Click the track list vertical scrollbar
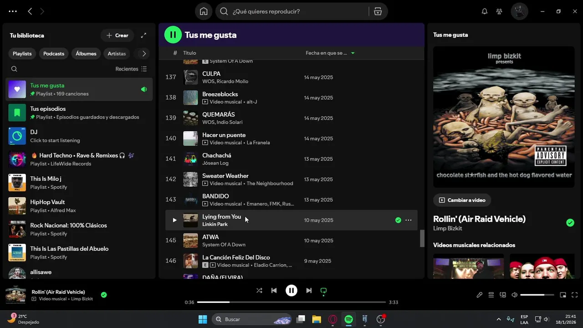 click(x=422, y=238)
